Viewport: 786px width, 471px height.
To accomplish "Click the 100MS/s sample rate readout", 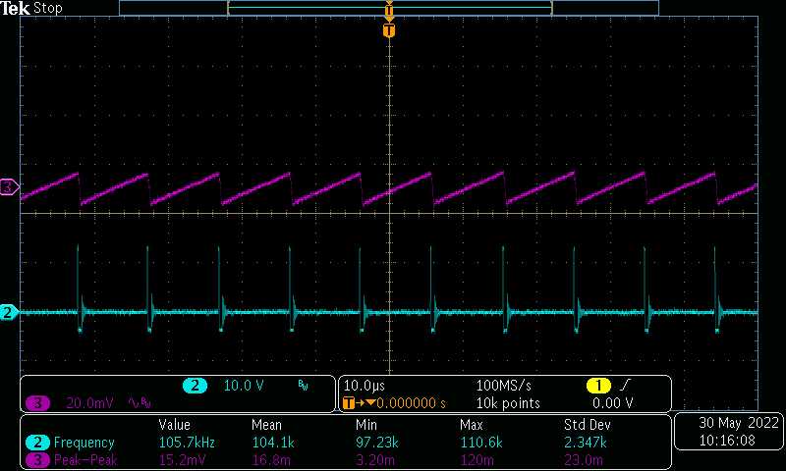I will pos(504,386).
